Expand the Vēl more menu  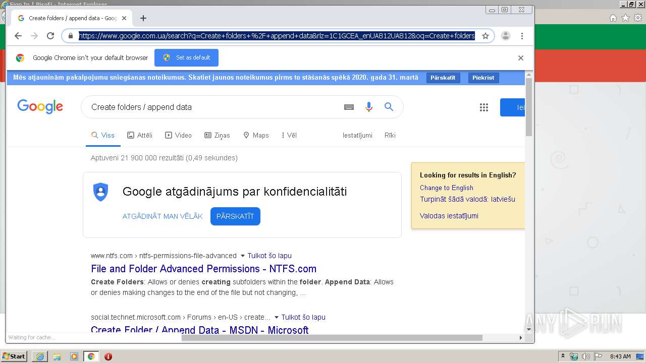[289, 135]
